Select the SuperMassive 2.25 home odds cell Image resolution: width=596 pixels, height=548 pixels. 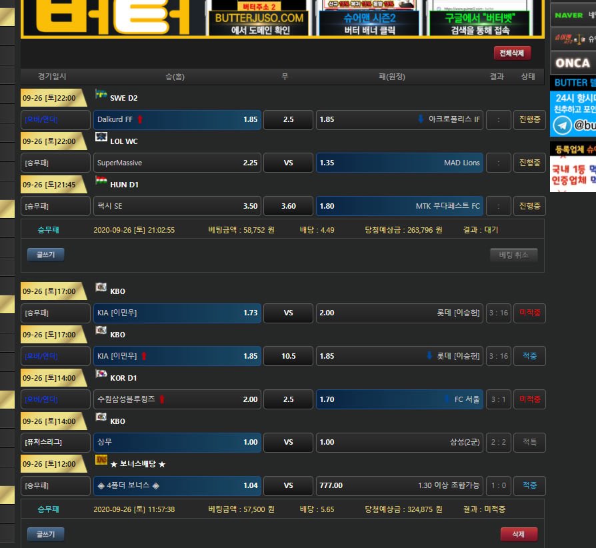click(177, 163)
